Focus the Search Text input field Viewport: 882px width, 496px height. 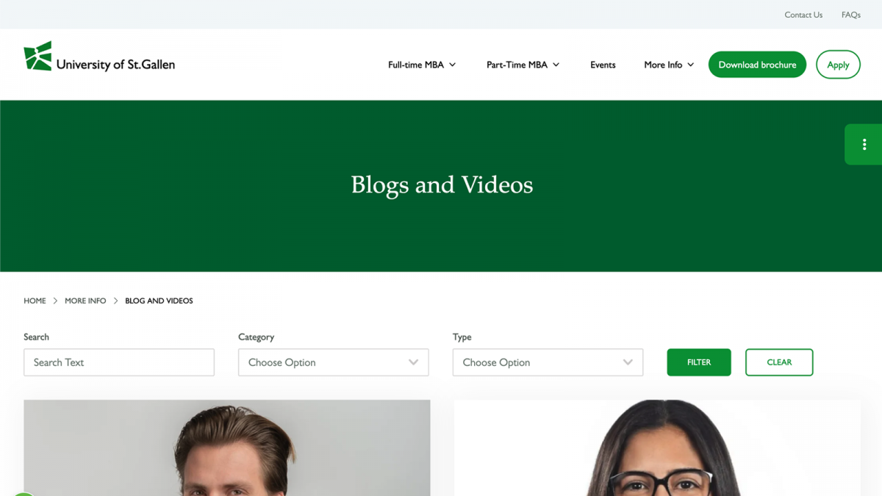point(119,362)
